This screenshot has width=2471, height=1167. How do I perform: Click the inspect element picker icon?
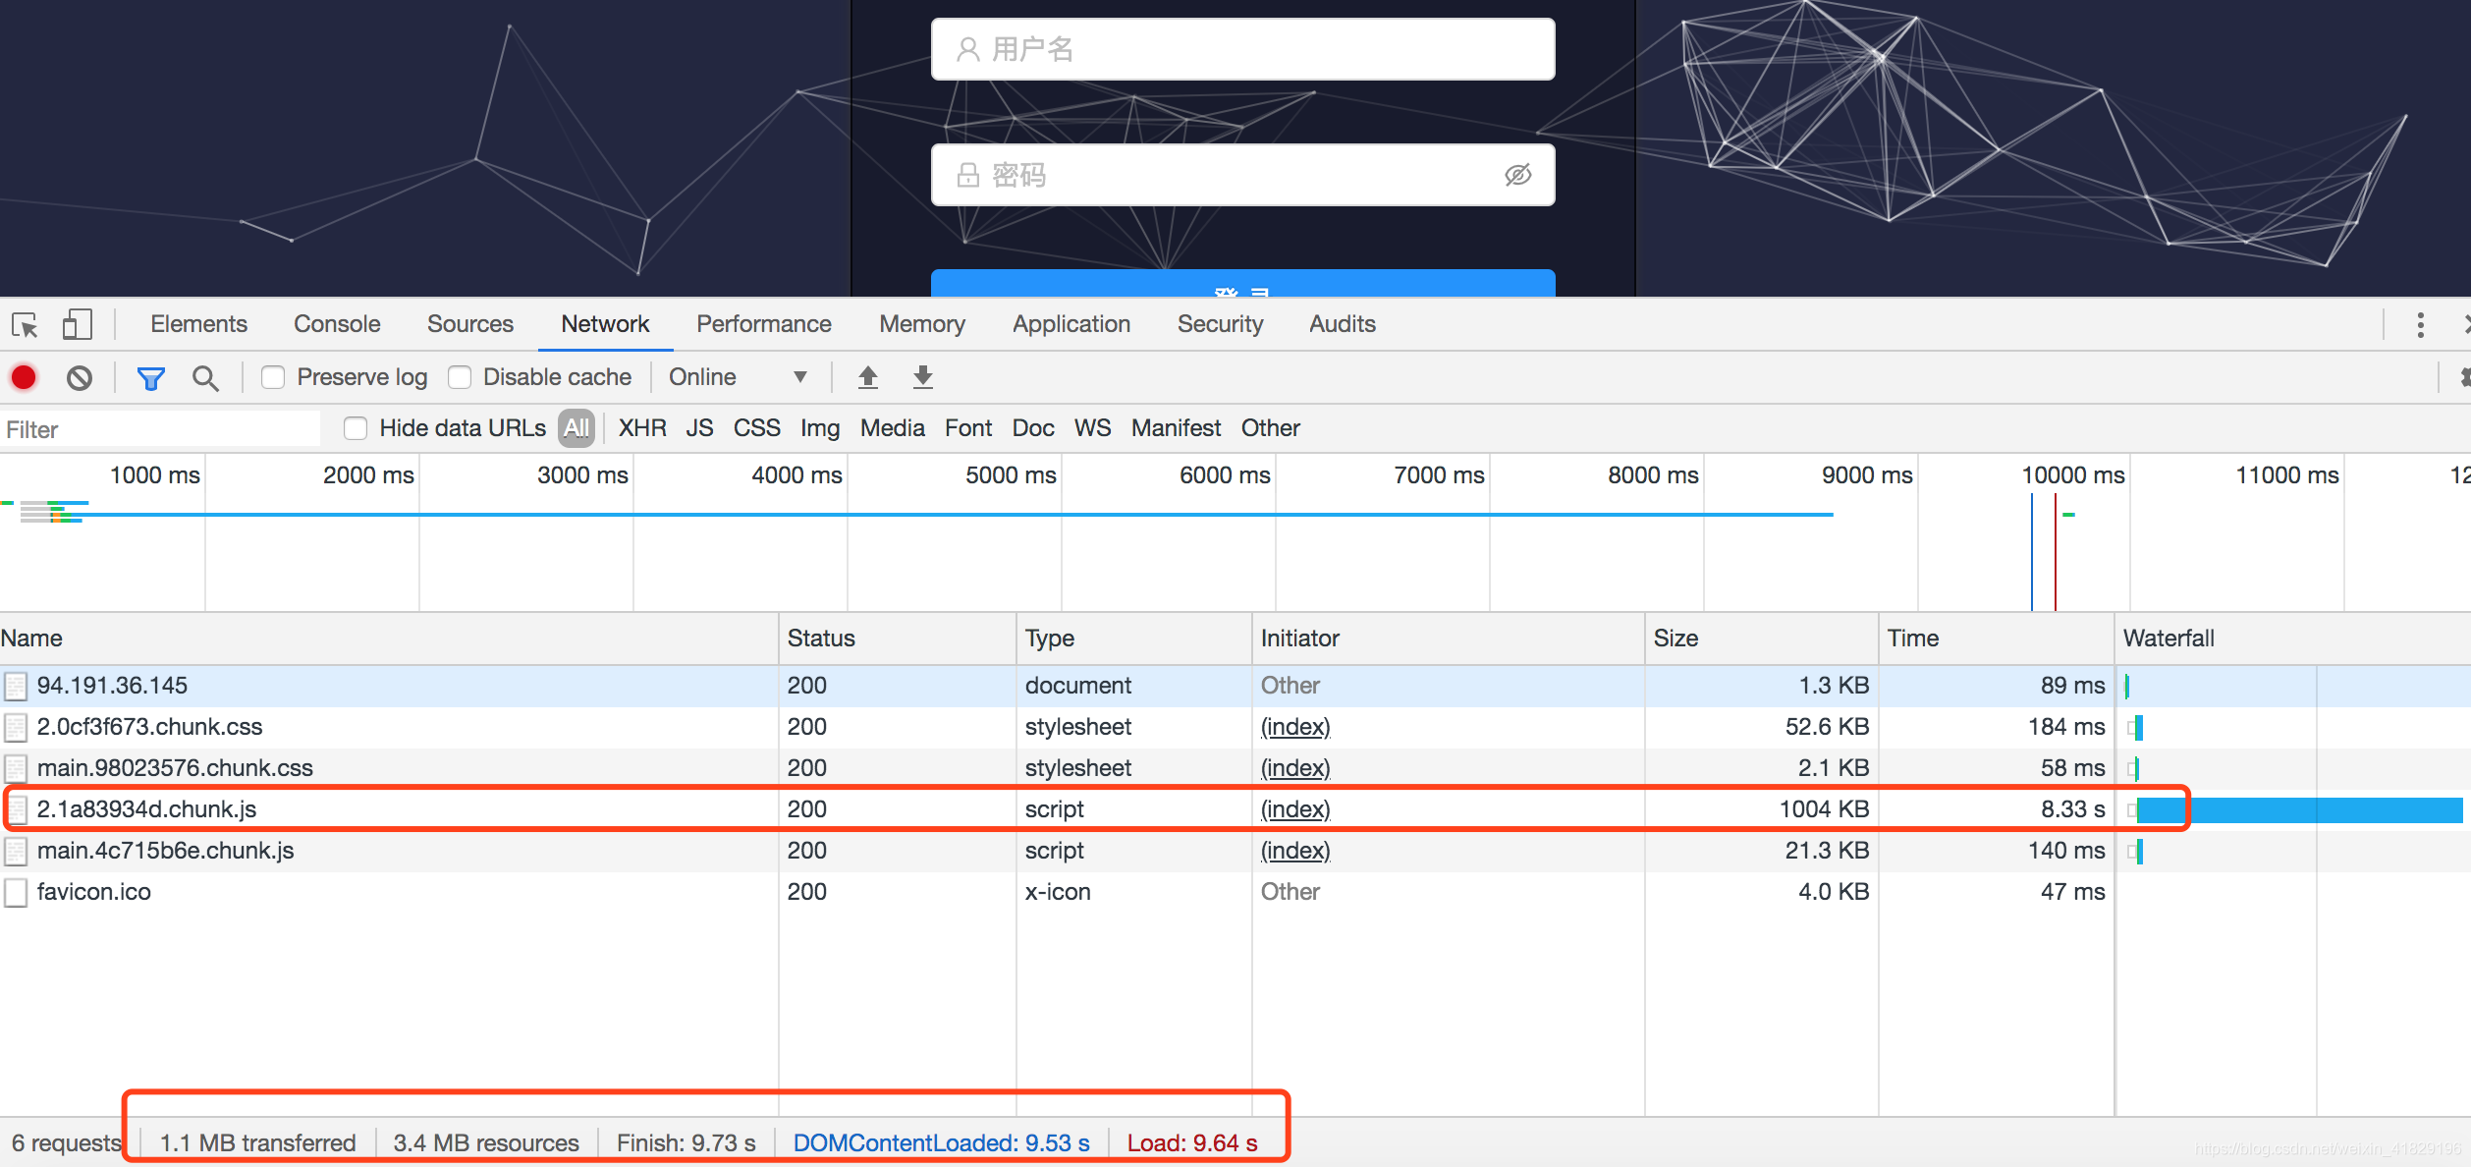[x=25, y=325]
